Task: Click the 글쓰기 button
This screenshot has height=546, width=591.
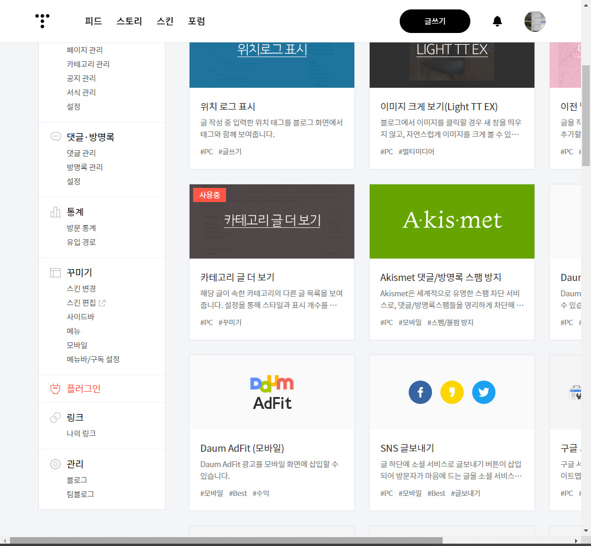Action: [x=435, y=21]
